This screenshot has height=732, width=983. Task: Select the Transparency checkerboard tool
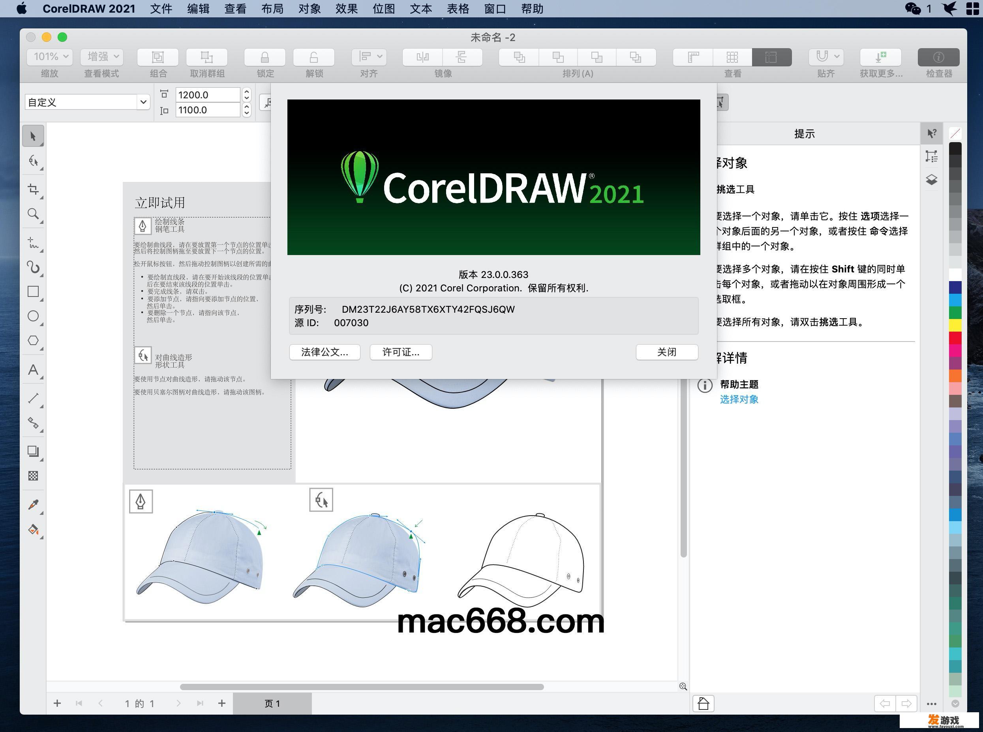33,476
